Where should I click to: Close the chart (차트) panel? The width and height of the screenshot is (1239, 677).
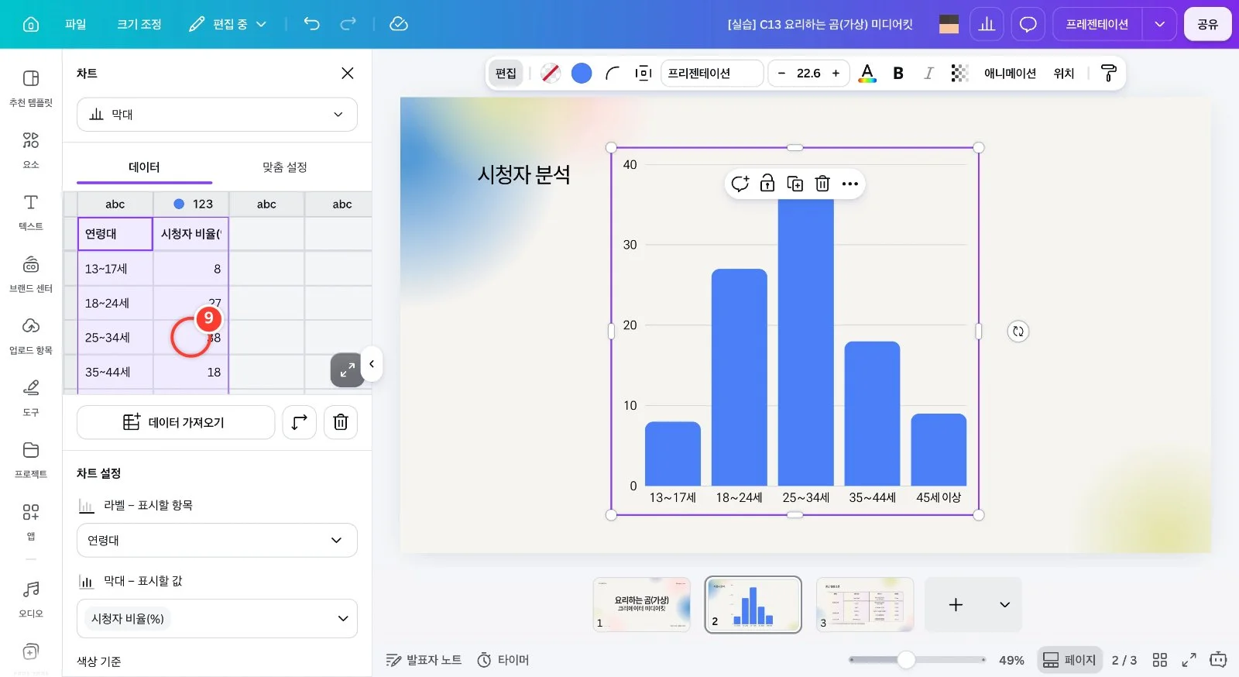348,73
